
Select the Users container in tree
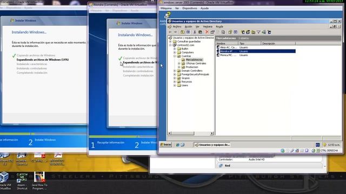[185, 85]
